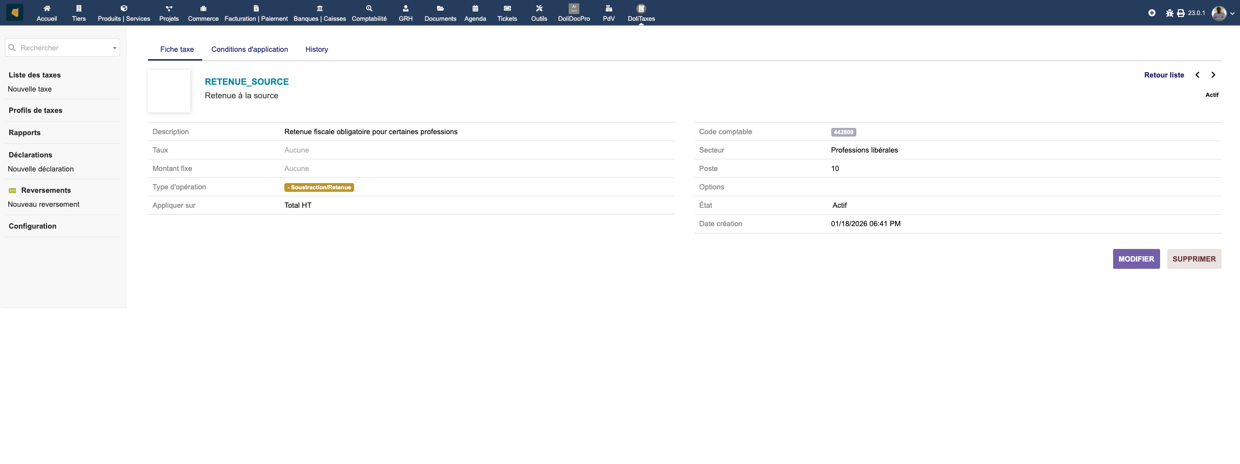This screenshot has width=1240, height=464.
Task: Click the Retour liste link
Action: (1164, 75)
